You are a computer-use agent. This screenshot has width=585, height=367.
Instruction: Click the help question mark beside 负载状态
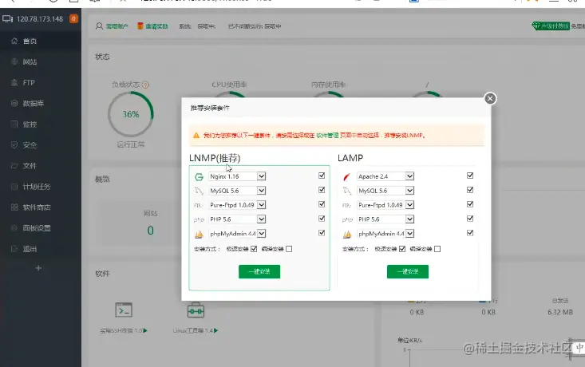pos(145,85)
